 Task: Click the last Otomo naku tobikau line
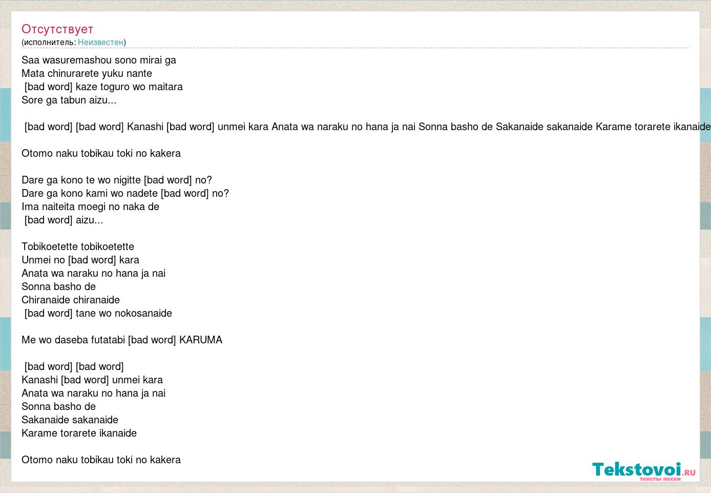tap(101, 460)
